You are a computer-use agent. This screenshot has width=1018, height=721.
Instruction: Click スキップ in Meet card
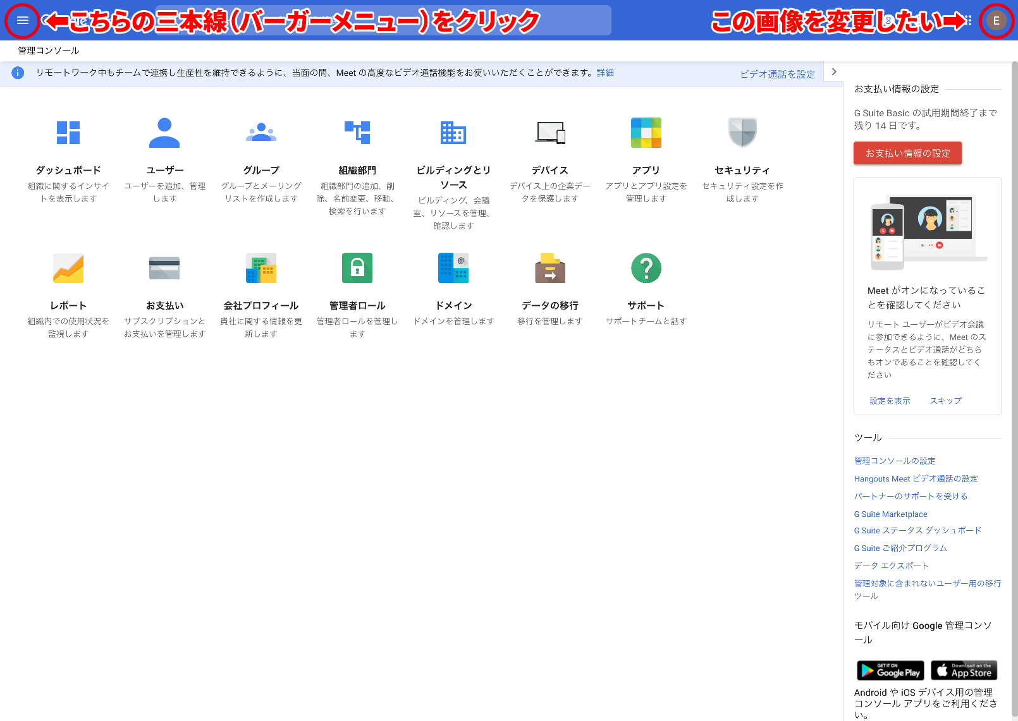pyautogui.click(x=945, y=401)
